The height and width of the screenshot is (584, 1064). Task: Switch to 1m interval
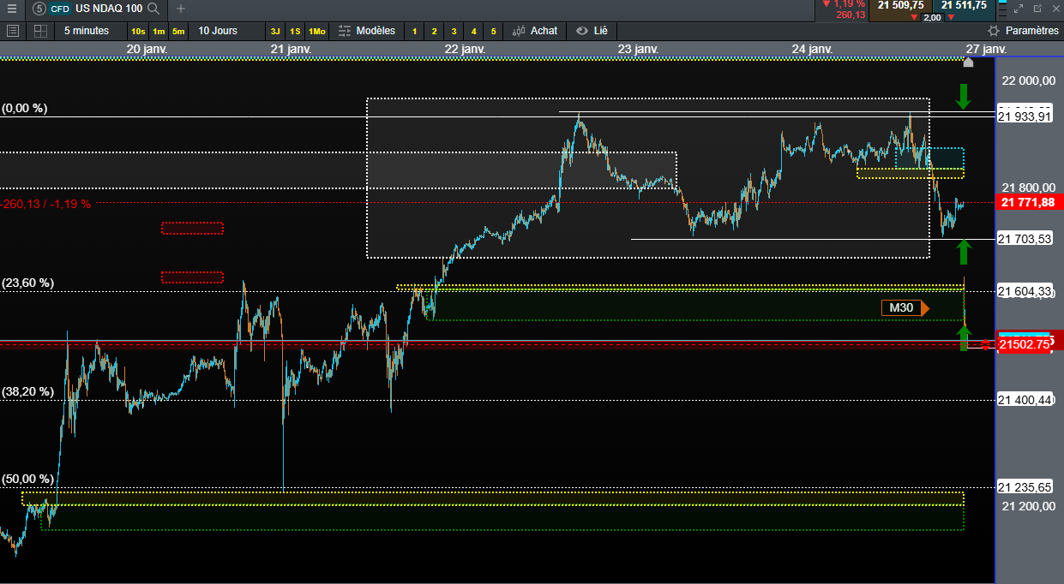(x=159, y=32)
